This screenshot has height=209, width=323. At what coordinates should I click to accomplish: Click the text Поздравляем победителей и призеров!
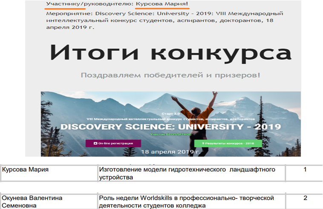170,75
